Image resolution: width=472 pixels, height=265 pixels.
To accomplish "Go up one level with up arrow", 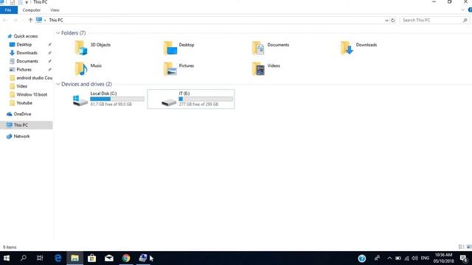I will point(30,20).
